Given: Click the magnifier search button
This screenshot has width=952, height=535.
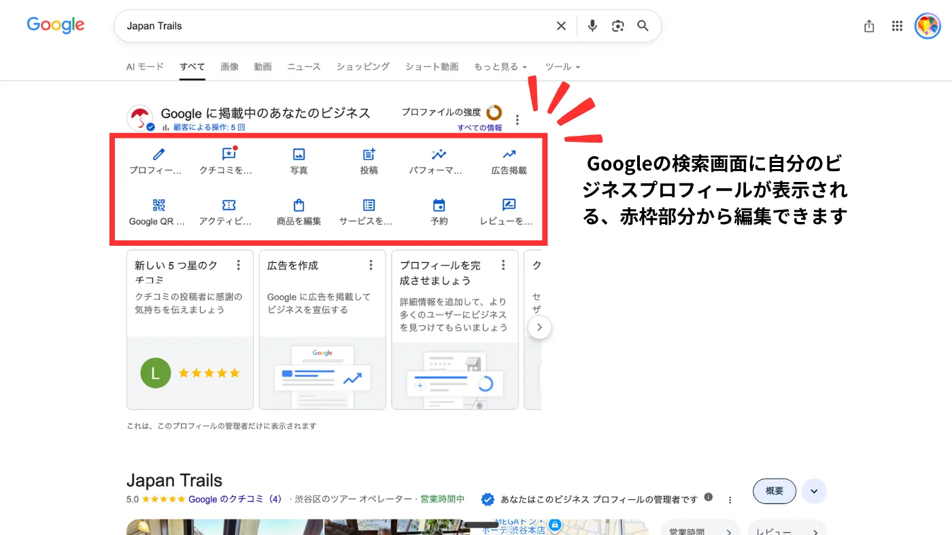Looking at the screenshot, I should 643,26.
